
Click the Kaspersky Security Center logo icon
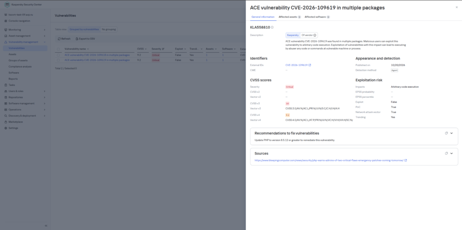point(7,5)
